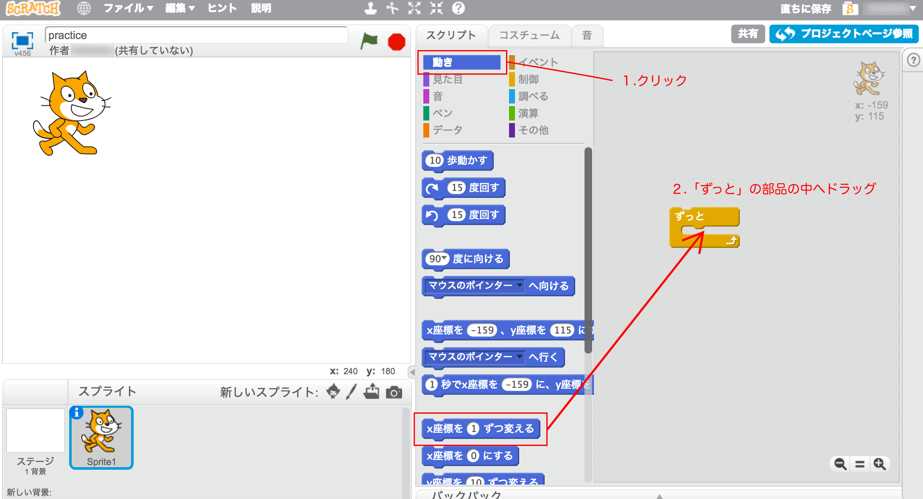Click the 説明 menu item
This screenshot has width=923, height=499.
tap(261, 8)
